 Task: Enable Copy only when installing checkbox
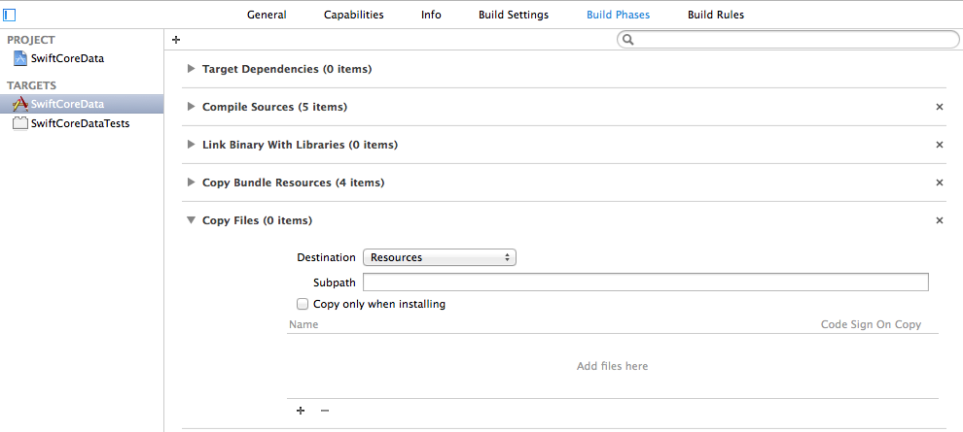[303, 304]
